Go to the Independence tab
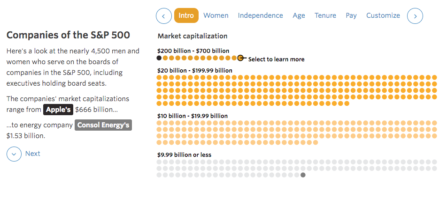 pyautogui.click(x=261, y=15)
